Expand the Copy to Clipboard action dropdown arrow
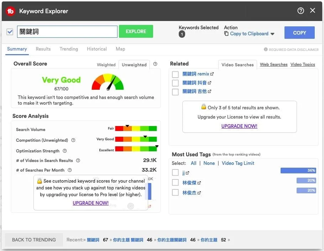 click(272, 34)
